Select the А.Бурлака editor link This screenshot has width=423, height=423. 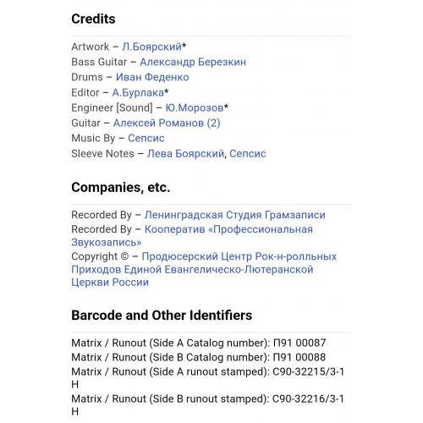click(138, 92)
